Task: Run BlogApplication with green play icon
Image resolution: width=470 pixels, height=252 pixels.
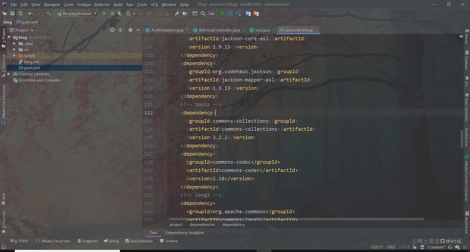Action: point(104,13)
